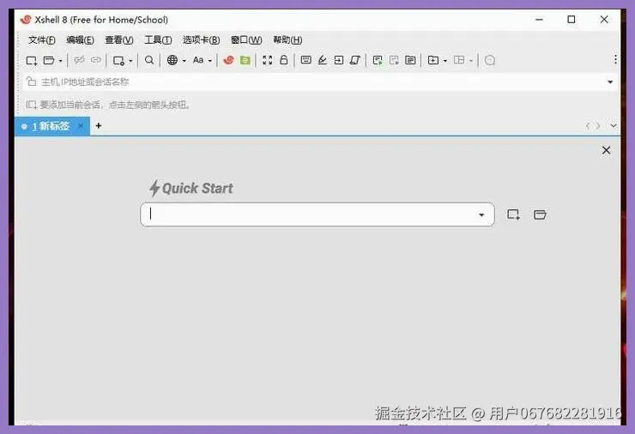Click the Compose pane toolbar icon
This screenshot has height=434, width=635.
(x=410, y=60)
